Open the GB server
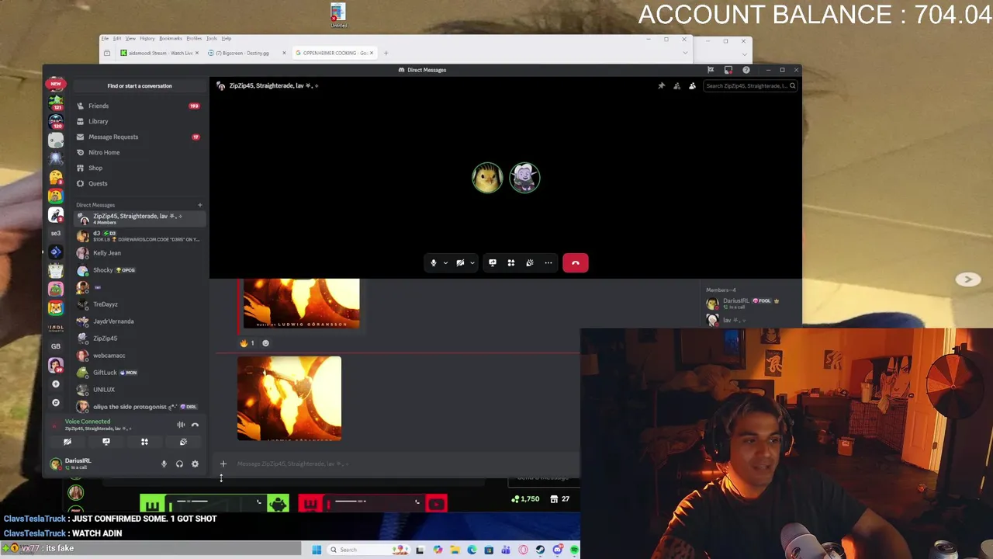The height and width of the screenshot is (559, 993). (55, 346)
